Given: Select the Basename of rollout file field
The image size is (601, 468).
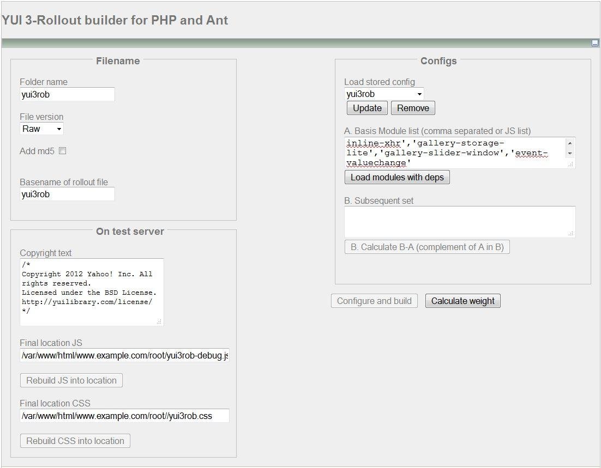Looking at the screenshot, I should (x=67, y=194).
